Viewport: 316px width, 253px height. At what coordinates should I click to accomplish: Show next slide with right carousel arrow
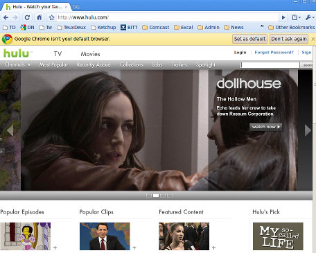pos(308,130)
